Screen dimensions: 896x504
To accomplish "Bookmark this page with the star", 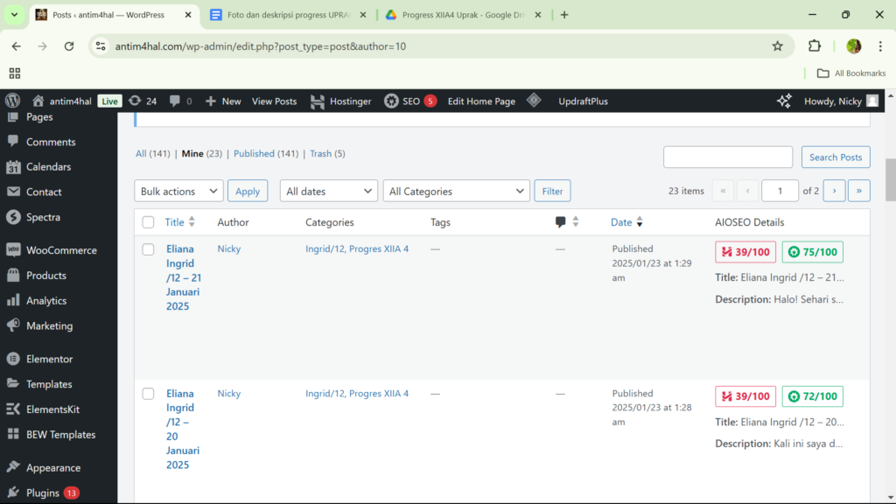I will (x=777, y=46).
